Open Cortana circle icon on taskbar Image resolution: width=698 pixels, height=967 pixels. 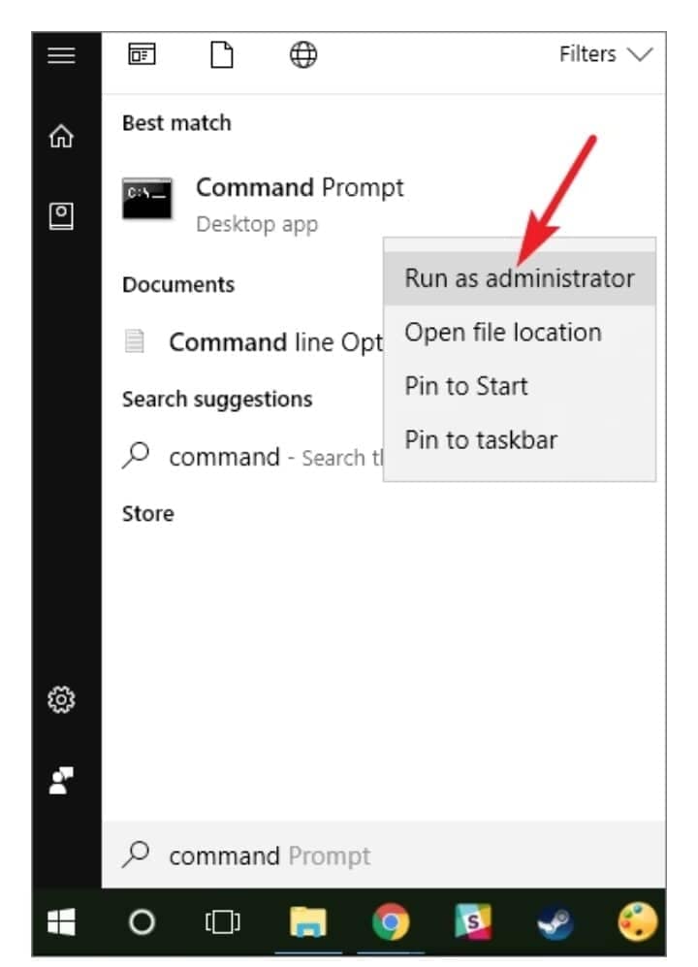(x=142, y=921)
